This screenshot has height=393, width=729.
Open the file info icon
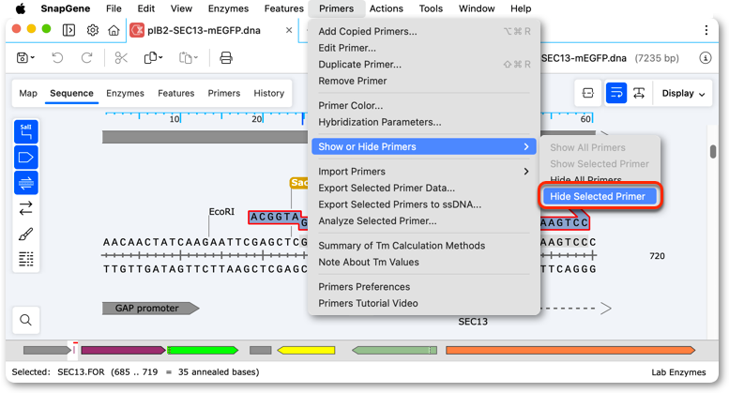(x=706, y=58)
